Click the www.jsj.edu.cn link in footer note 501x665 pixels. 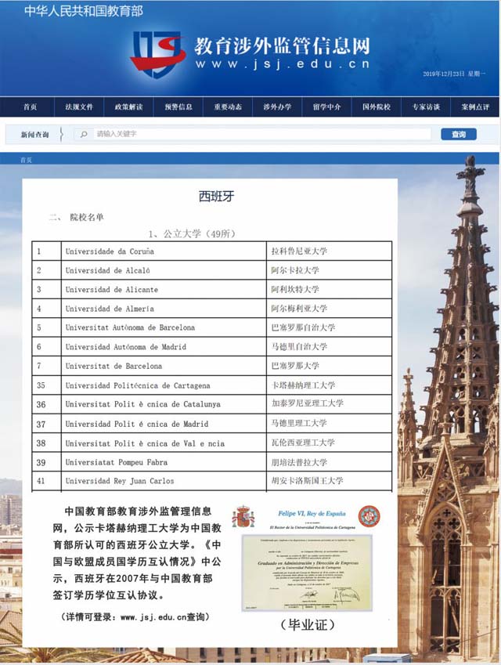[154, 617]
